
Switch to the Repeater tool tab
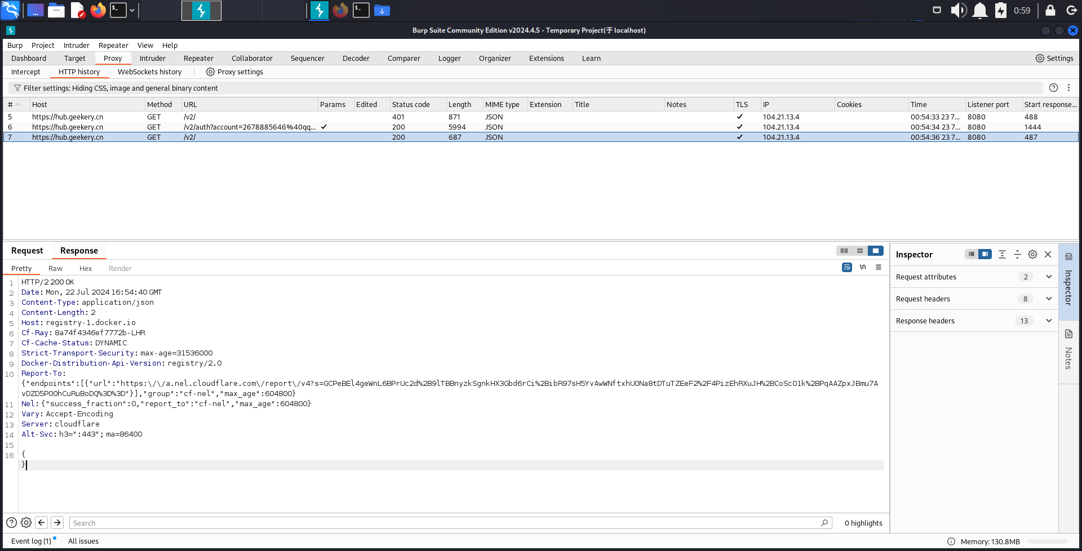tap(198, 59)
